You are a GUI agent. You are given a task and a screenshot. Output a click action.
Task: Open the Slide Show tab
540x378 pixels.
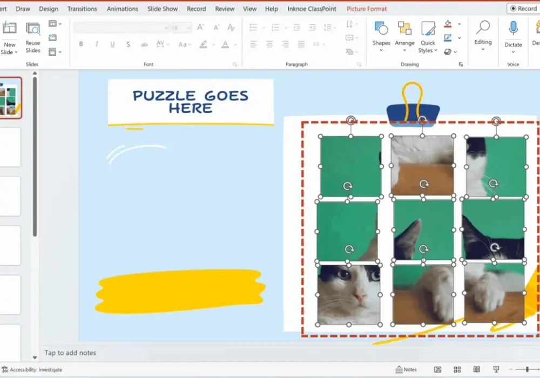pos(163,9)
